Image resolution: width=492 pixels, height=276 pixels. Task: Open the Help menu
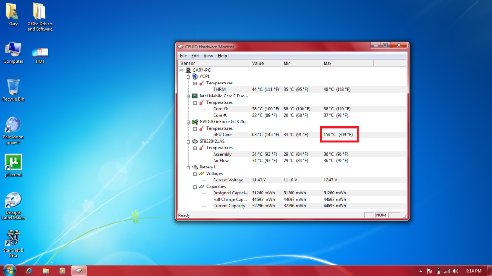(222, 56)
